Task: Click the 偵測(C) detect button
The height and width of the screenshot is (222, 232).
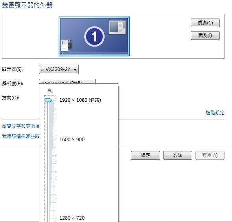Action: point(205,23)
